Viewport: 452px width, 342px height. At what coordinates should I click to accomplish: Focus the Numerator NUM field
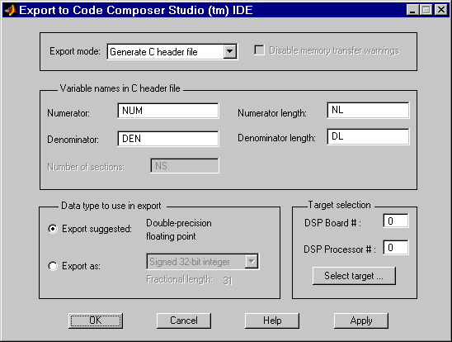168,111
